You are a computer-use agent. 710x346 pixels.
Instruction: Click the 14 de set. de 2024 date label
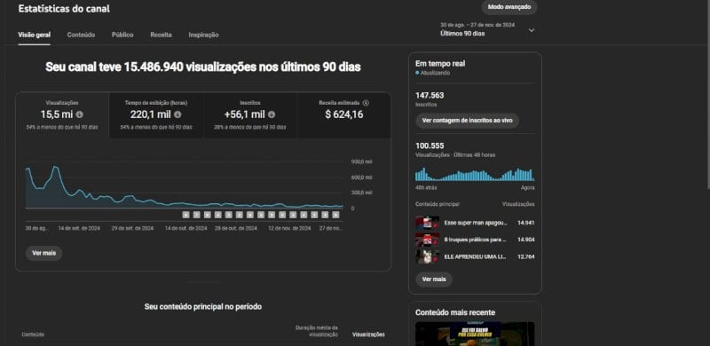click(x=79, y=229)
